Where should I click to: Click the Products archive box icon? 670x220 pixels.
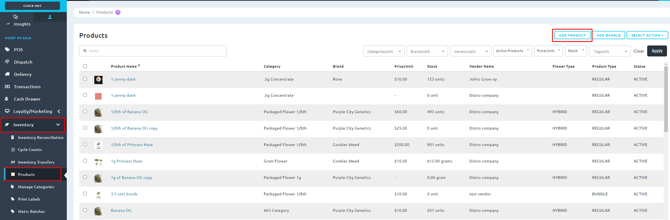[x=13, y=174]
